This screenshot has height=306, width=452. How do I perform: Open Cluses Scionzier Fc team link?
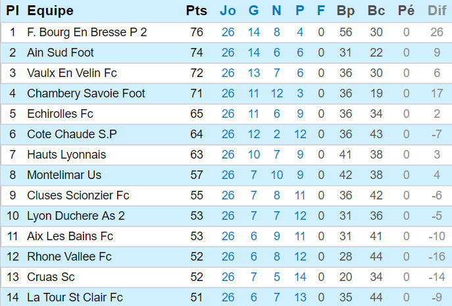click(78, 195)
